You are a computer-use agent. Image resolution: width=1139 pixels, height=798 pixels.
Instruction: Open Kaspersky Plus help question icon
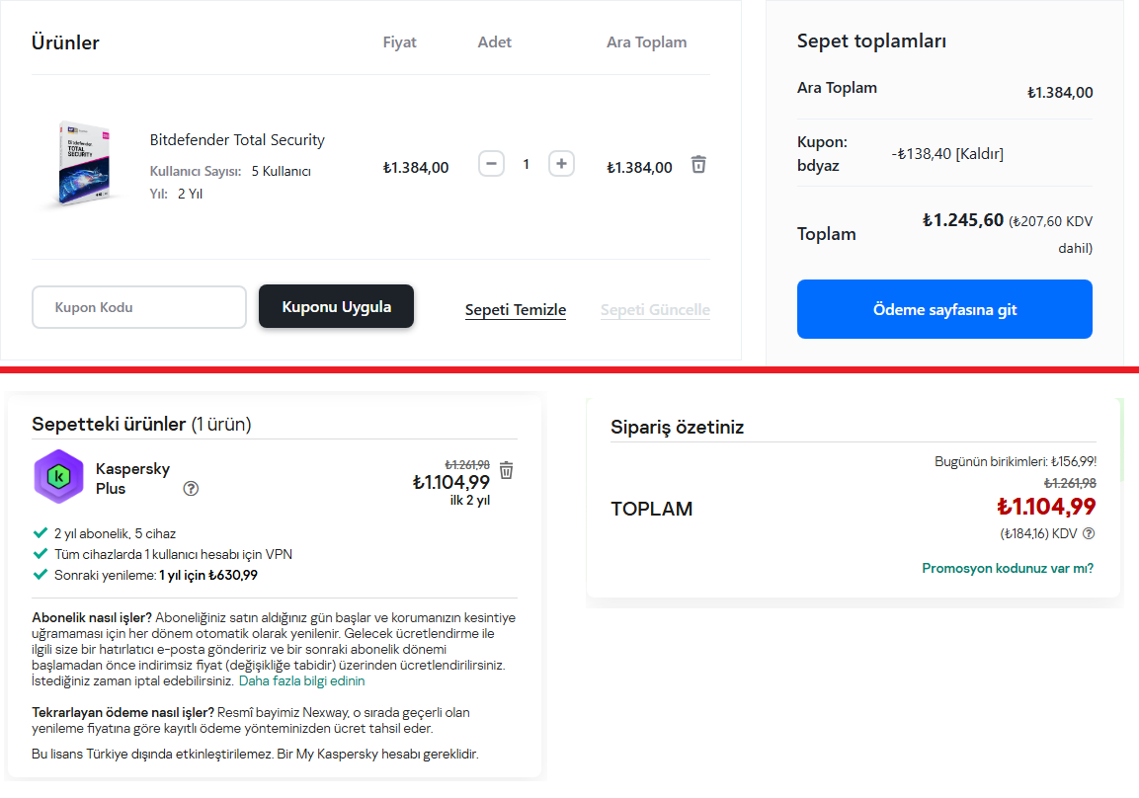pyautogui.click(x=192, y=489)
